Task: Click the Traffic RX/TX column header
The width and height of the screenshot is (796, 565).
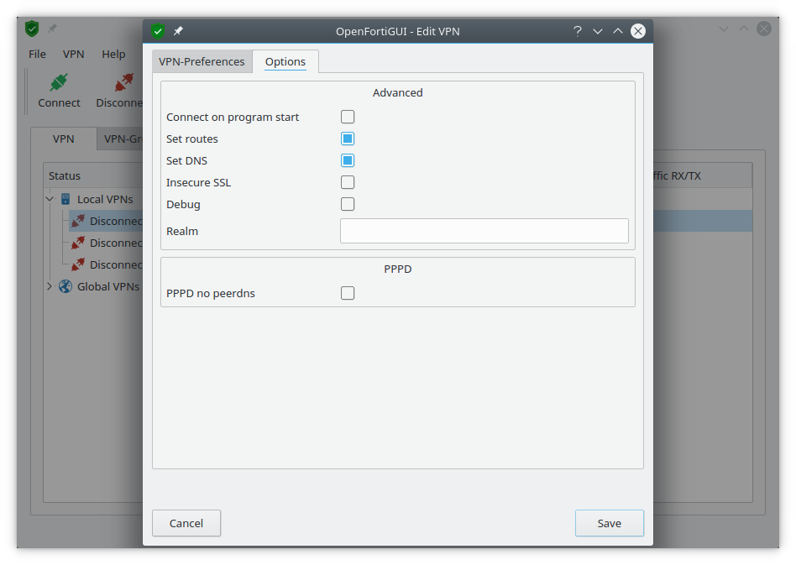Action: 702,175
